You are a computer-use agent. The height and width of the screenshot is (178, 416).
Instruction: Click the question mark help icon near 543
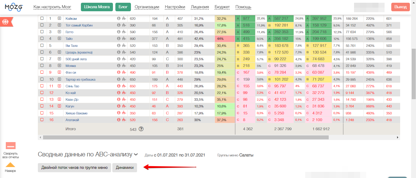pyautogui.click(x=141, y=129)
